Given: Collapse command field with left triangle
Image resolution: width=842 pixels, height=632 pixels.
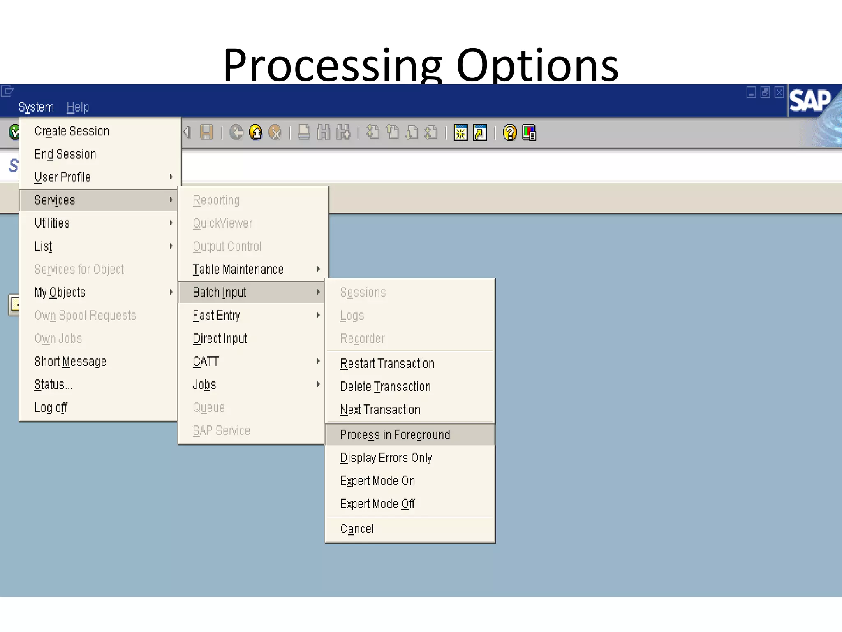Looking at the screenshot, I should pyautogui.click(x=187, y=132).
